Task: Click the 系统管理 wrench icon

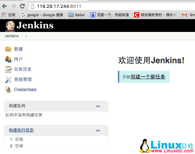Action: point(8,80)
